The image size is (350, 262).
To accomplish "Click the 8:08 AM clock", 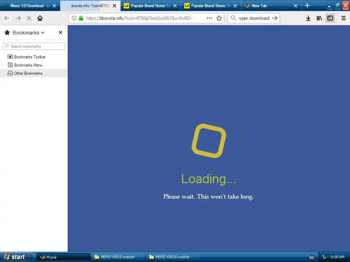I will click(x=337, y=257).
